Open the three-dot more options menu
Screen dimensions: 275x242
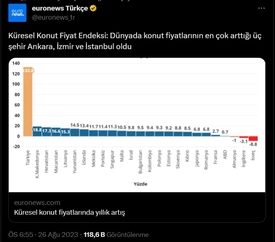click(x=261, y=8)
